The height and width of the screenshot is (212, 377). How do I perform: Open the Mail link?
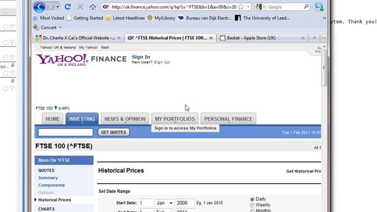(x=105, y=47)
